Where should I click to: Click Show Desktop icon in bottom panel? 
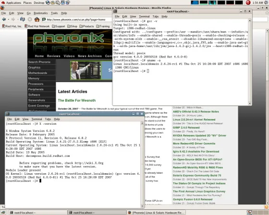coord(3,213)
